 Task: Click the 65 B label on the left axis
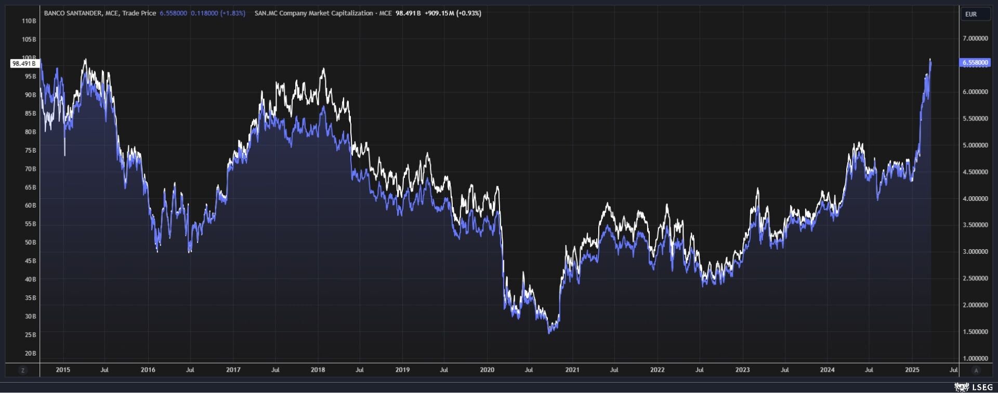coord(31,187)
